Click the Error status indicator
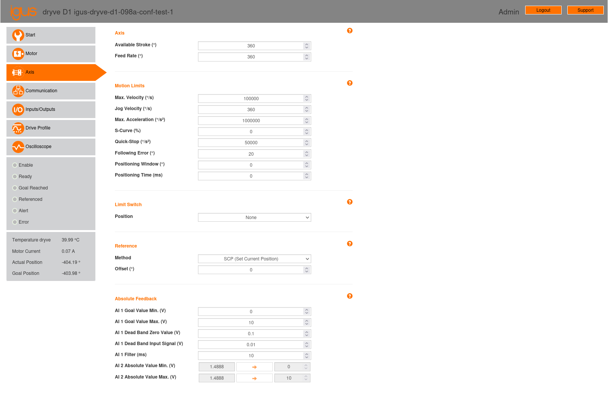 [x=15, y=222]
